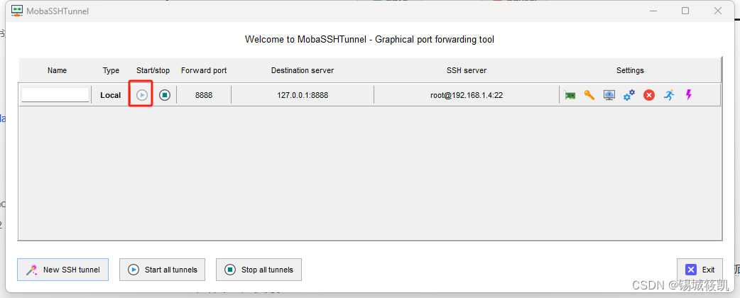This screenshot has width=740, height=298.
Task: Delete tunnel with red X icon
Action: [x=649, y=95]
